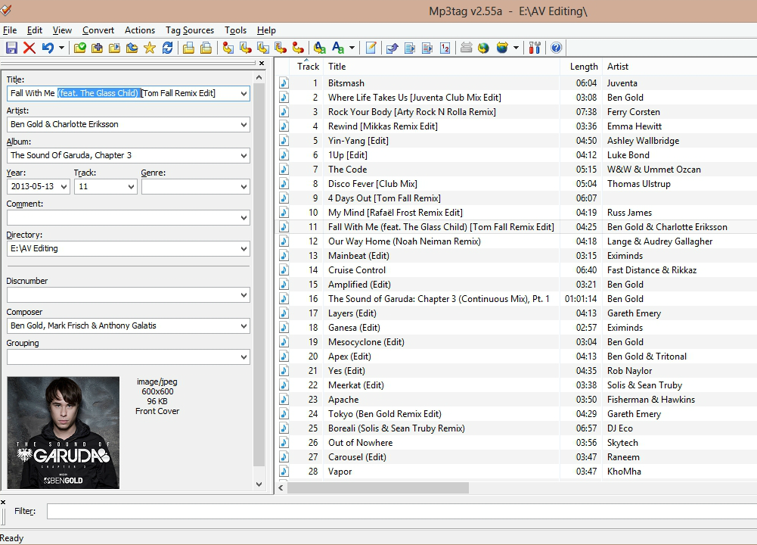Sort the list by Track column header

point(308,66)
